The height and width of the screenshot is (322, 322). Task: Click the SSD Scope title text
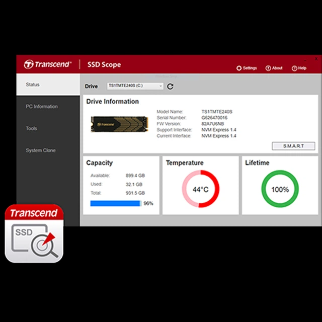(x=104, y=64)
